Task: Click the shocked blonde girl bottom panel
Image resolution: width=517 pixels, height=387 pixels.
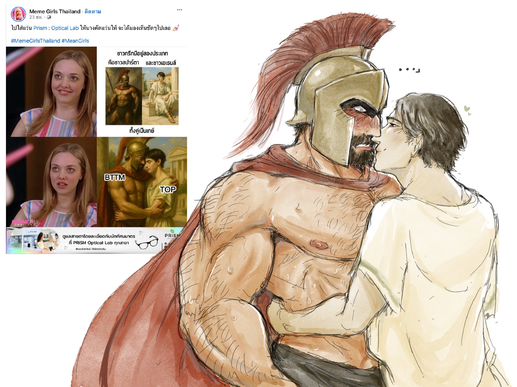Action: (51, 182)
